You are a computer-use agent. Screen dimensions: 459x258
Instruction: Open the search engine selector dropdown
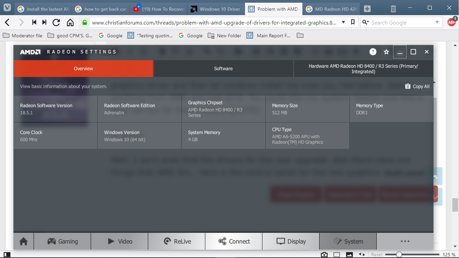click(366, 23)
